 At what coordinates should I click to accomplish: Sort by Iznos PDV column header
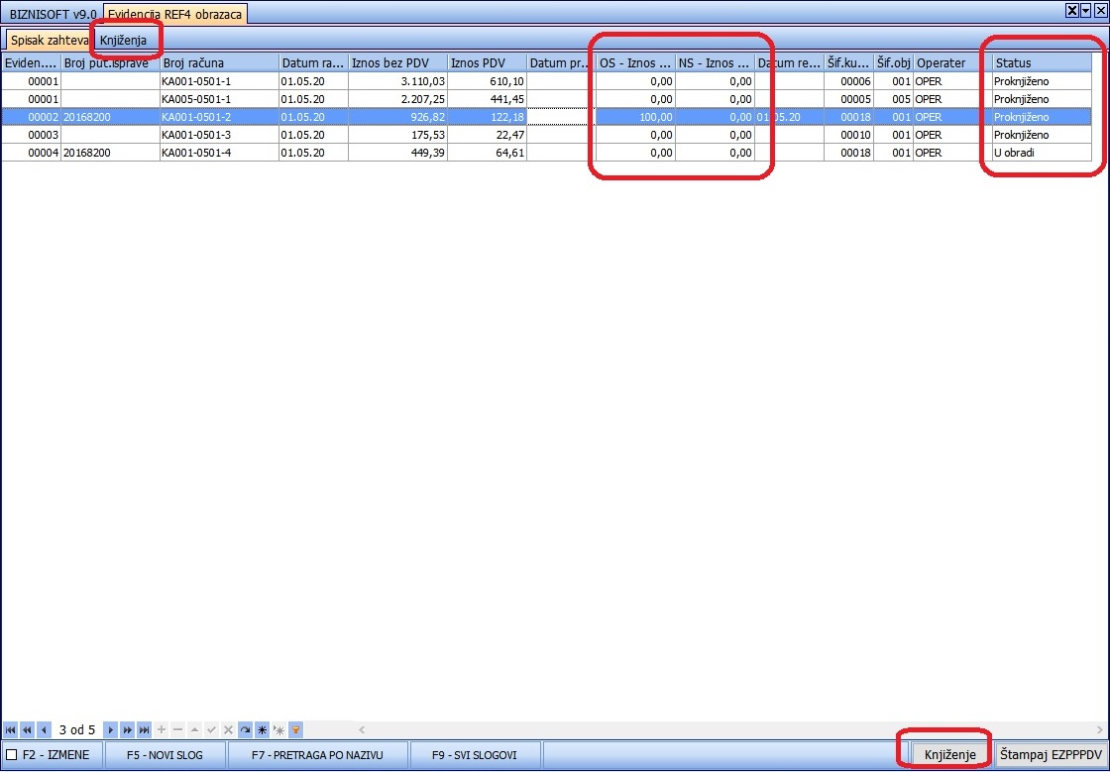point(487,63)
